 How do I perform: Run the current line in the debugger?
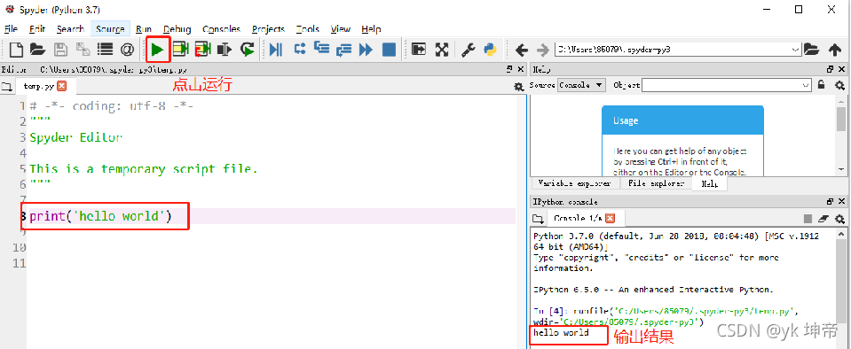pyautogui.click(x=300, y=50)
